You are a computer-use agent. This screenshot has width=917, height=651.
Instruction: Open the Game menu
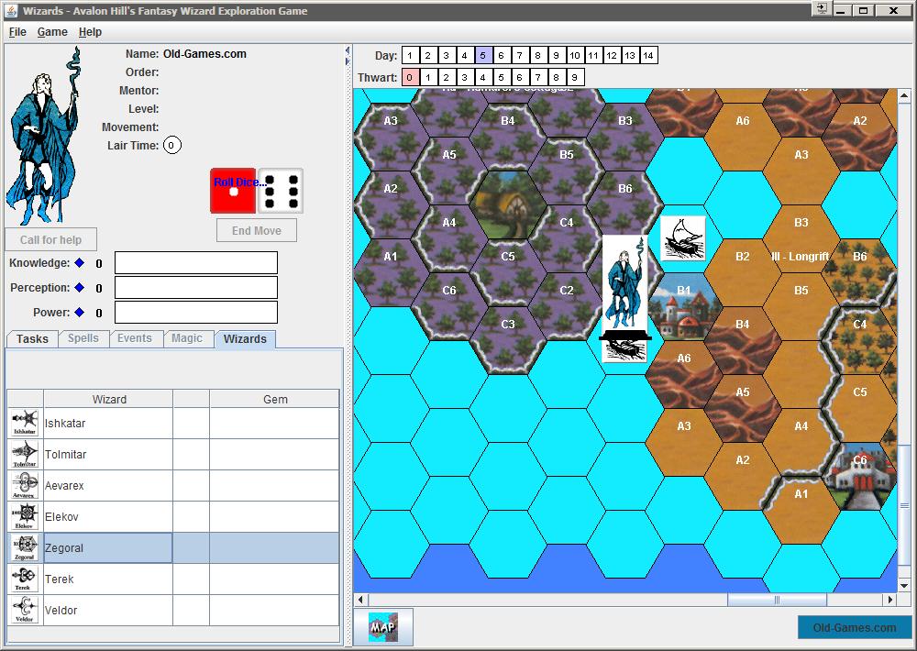coord(52,32)
